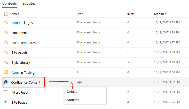Choose Monitor in the context menu

pyautogui.click(x=73, y=100)
